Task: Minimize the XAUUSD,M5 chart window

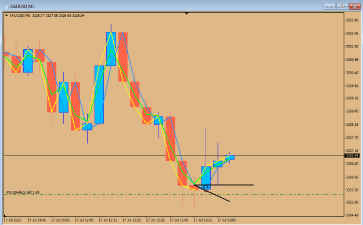Action: point(329,6)
